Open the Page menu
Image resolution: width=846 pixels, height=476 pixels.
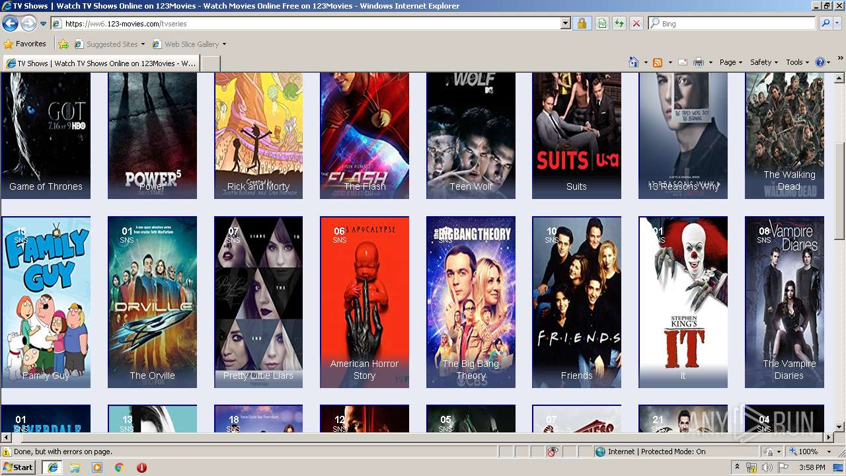coord(730,62)
